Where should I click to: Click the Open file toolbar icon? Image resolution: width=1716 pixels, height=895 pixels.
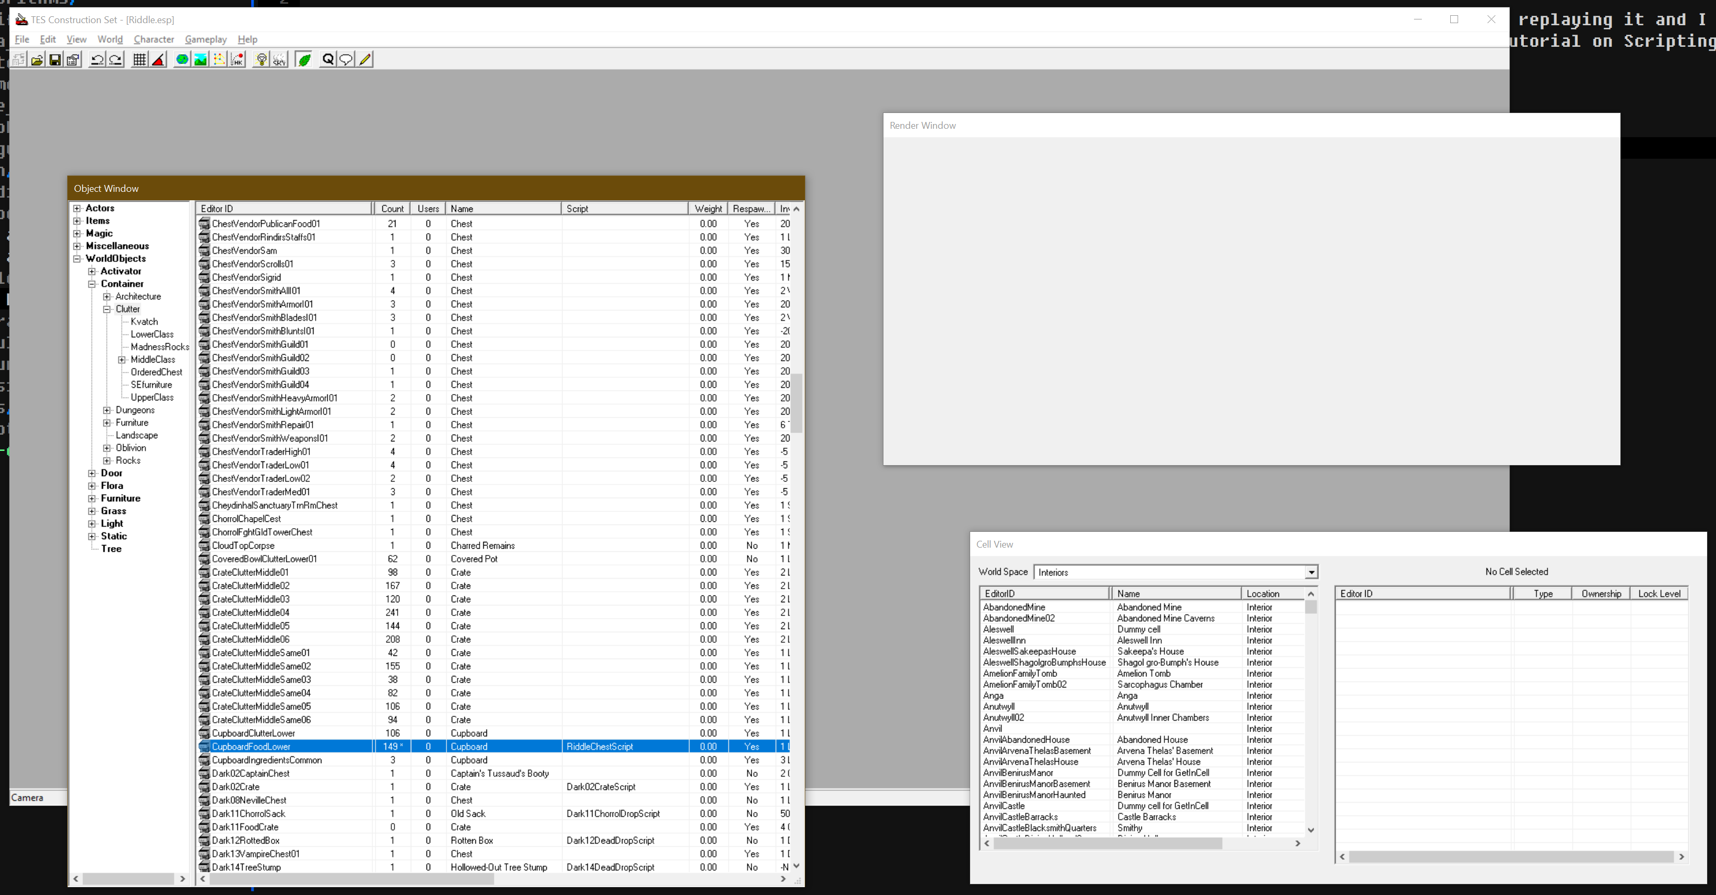tap(37, 60)
